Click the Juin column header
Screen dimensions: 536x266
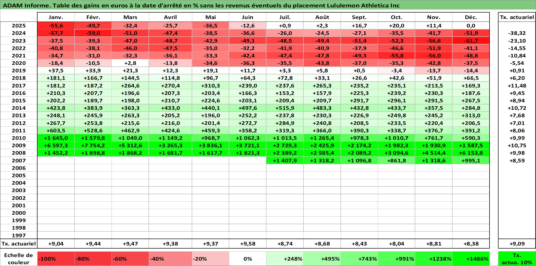click(248, 17)
